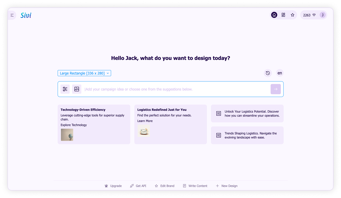This screenshot has height=198, width=341.
Task: Click the add image icon
Action: pos(77,89)
